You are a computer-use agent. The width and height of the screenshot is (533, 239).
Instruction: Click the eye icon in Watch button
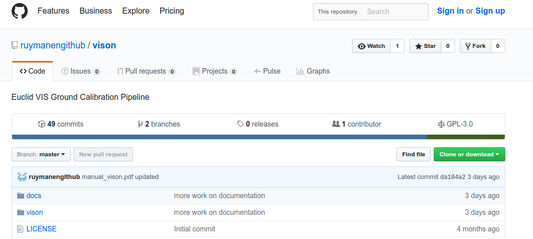[x=362, y=46]
